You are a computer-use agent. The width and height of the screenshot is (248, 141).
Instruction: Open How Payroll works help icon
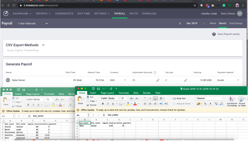pos(214,34)
